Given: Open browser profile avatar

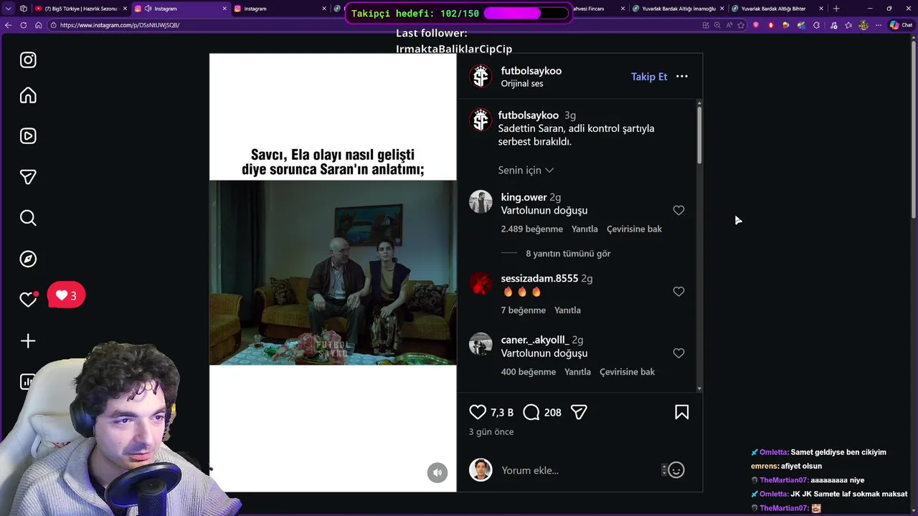Looking at the screenshot, I should [x=863, y=25].
